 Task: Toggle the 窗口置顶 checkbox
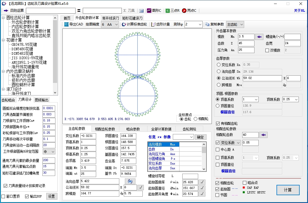point(3,196)
